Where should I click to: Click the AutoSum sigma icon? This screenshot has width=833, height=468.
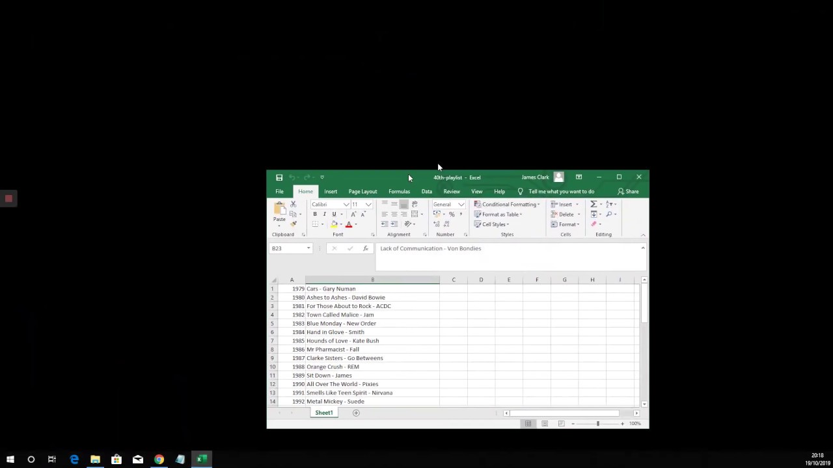tap(594, 204)
